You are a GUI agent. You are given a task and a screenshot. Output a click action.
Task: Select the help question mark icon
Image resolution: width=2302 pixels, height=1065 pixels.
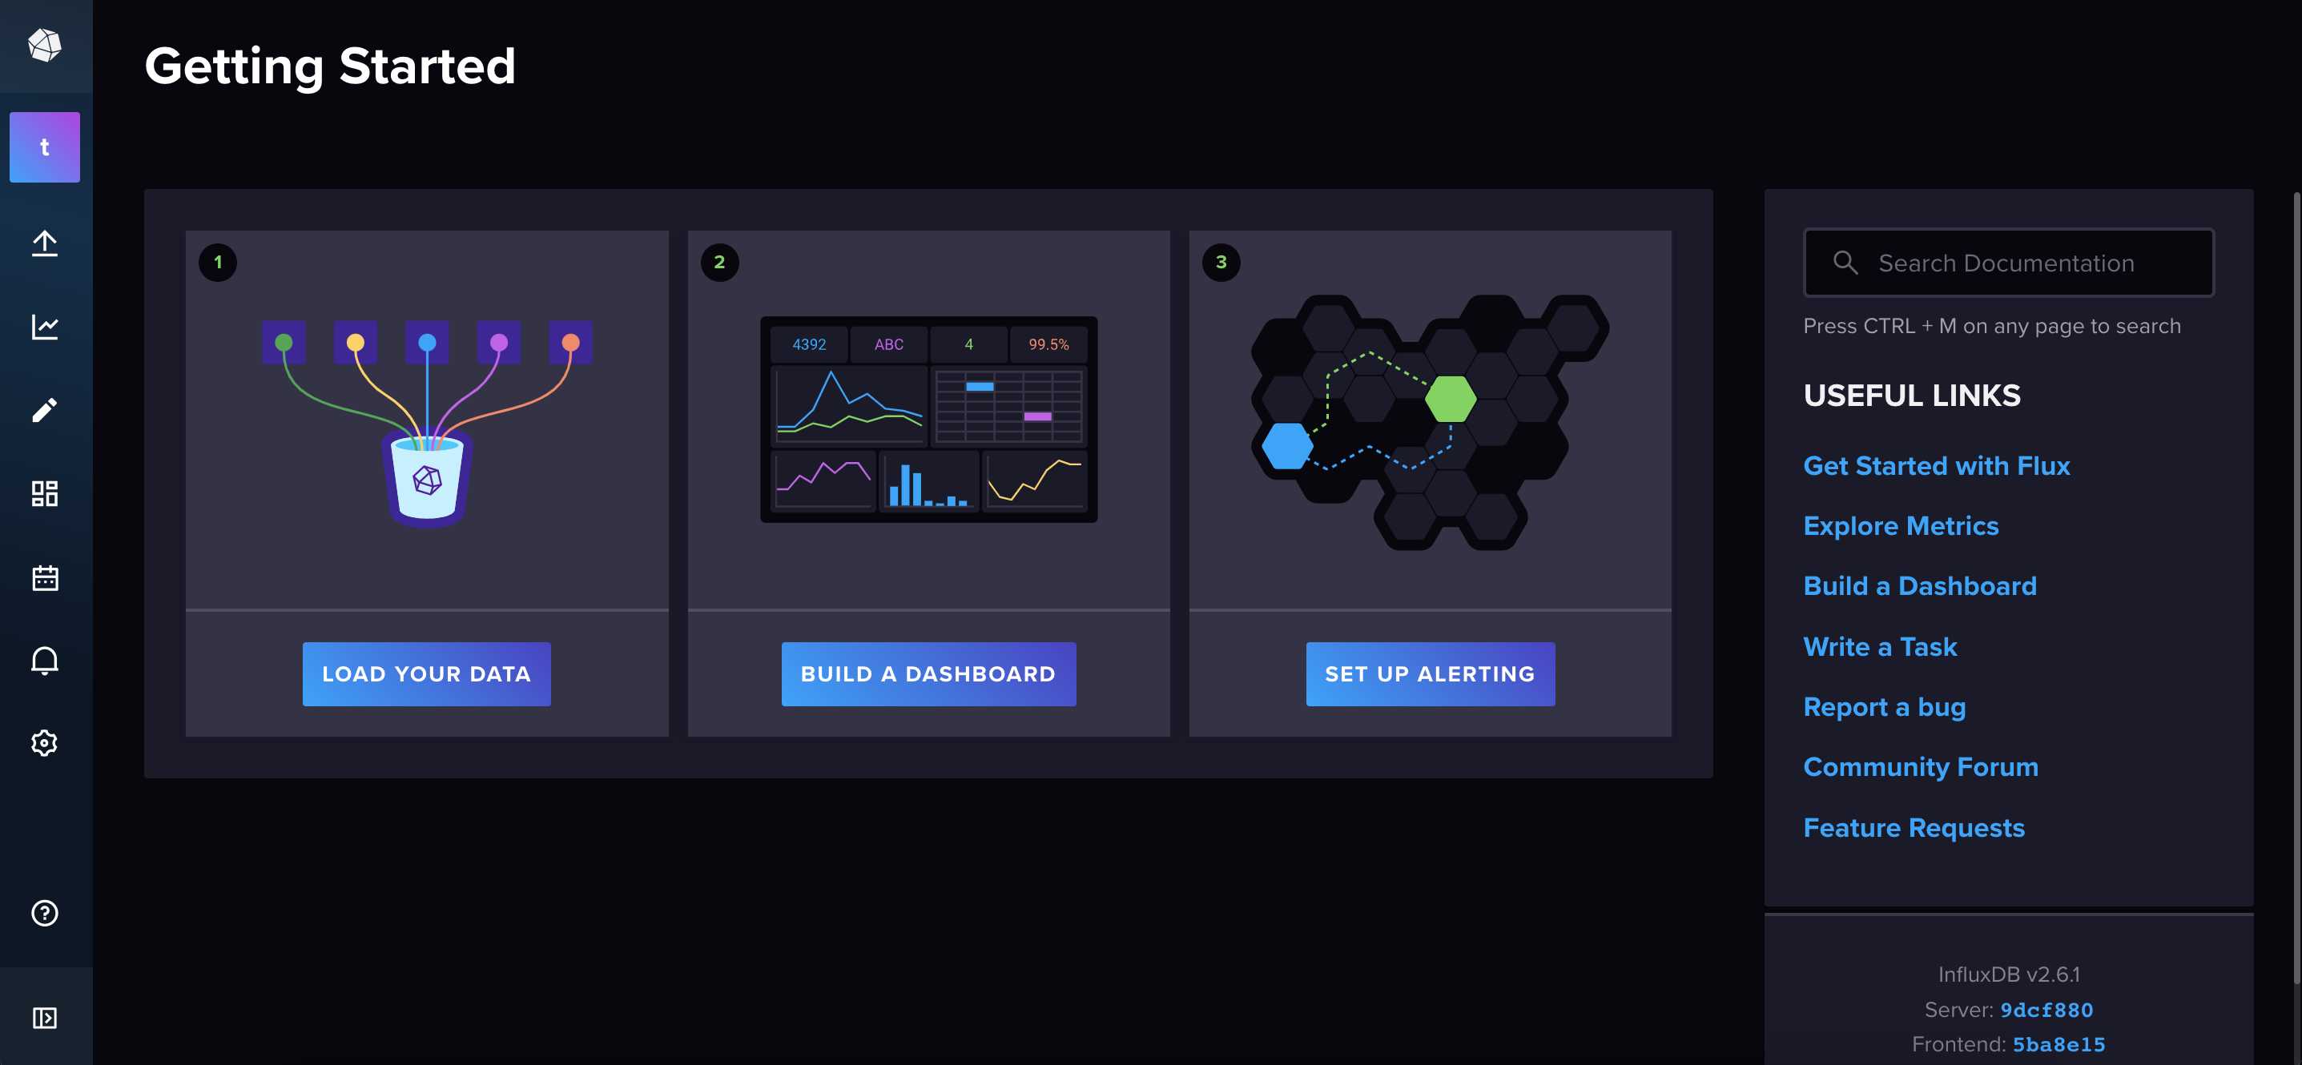(42, 912)
